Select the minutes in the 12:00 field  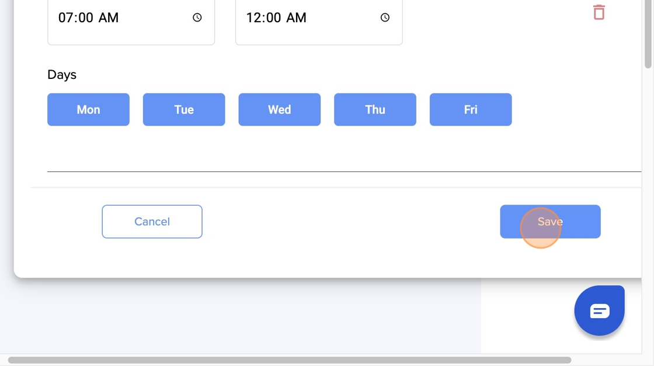pos(274,18)
